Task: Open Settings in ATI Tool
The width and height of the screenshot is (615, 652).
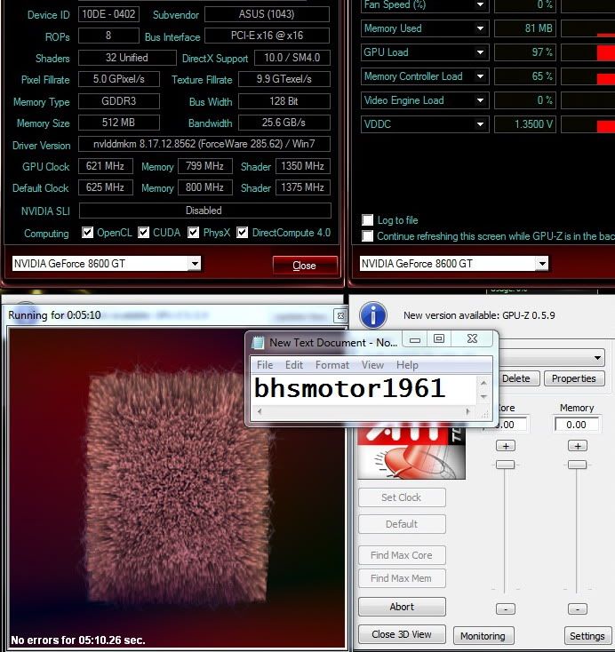Action: click(x=587, y=636)
